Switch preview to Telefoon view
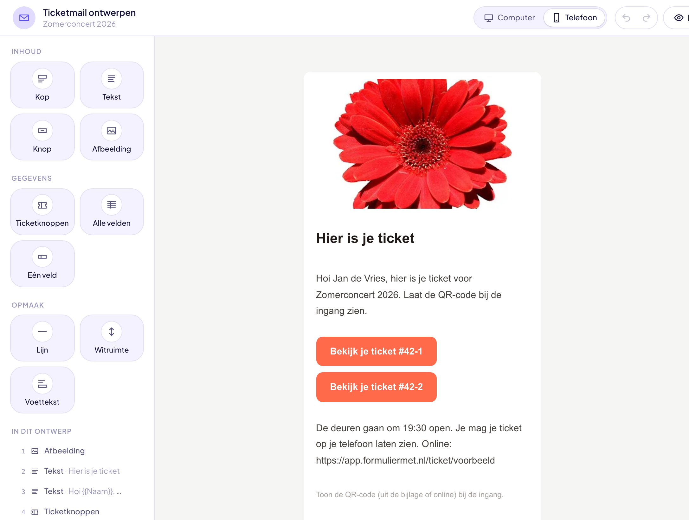The image size is (689, 520). click(575, 18)
